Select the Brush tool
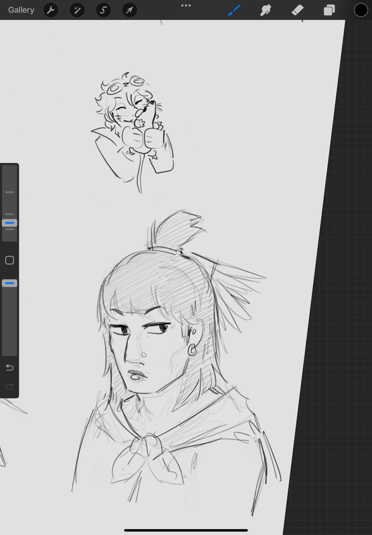The image size is (372, 535). click(234, 10)
